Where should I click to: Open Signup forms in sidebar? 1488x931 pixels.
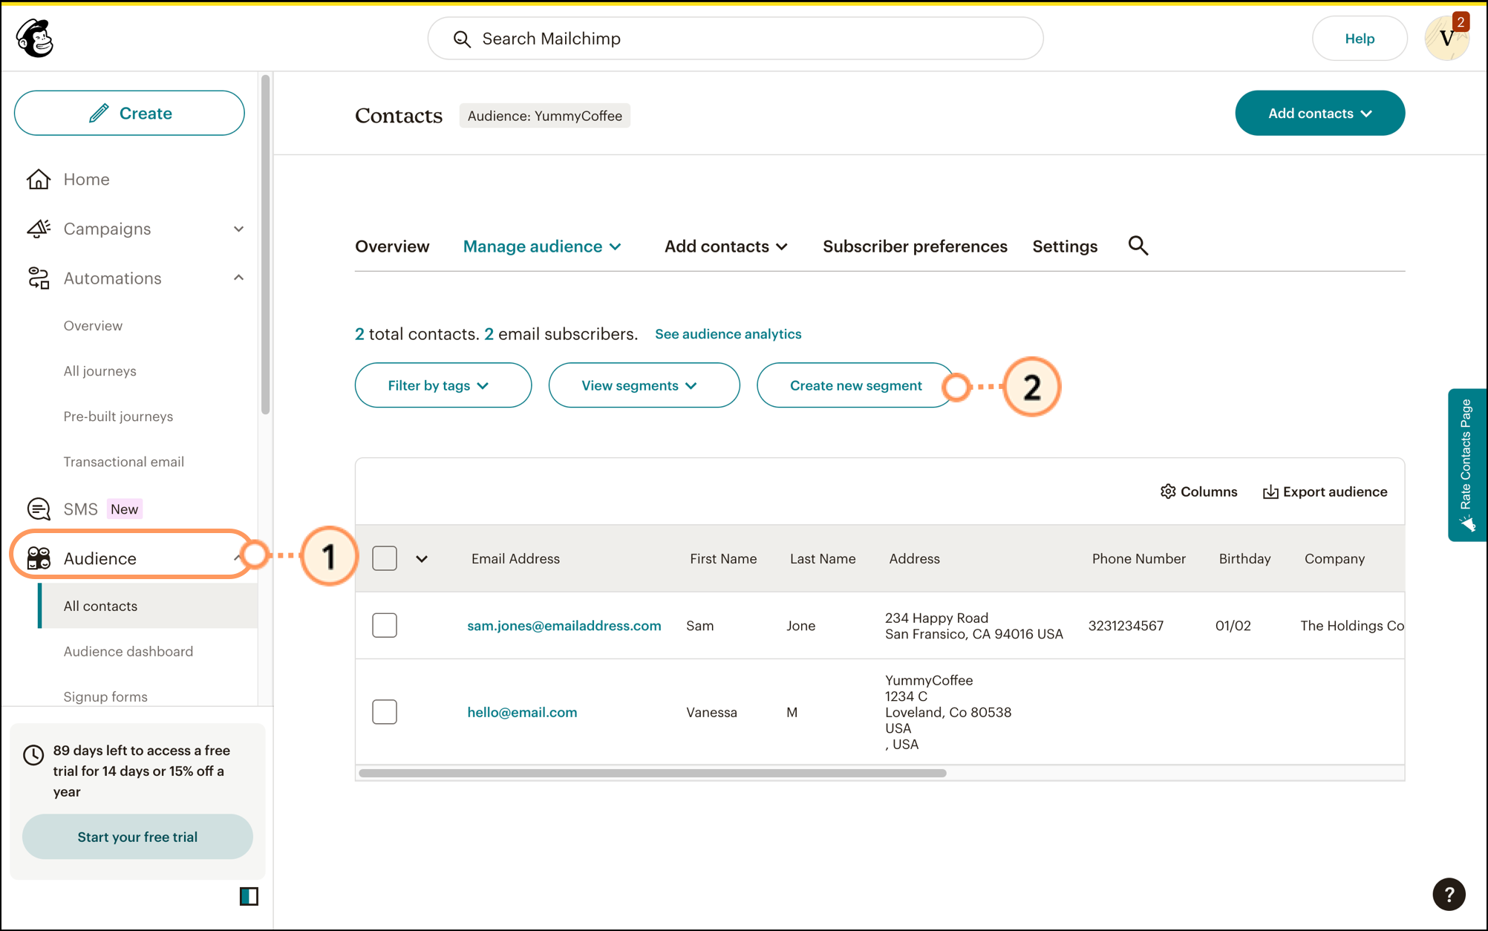105,696
